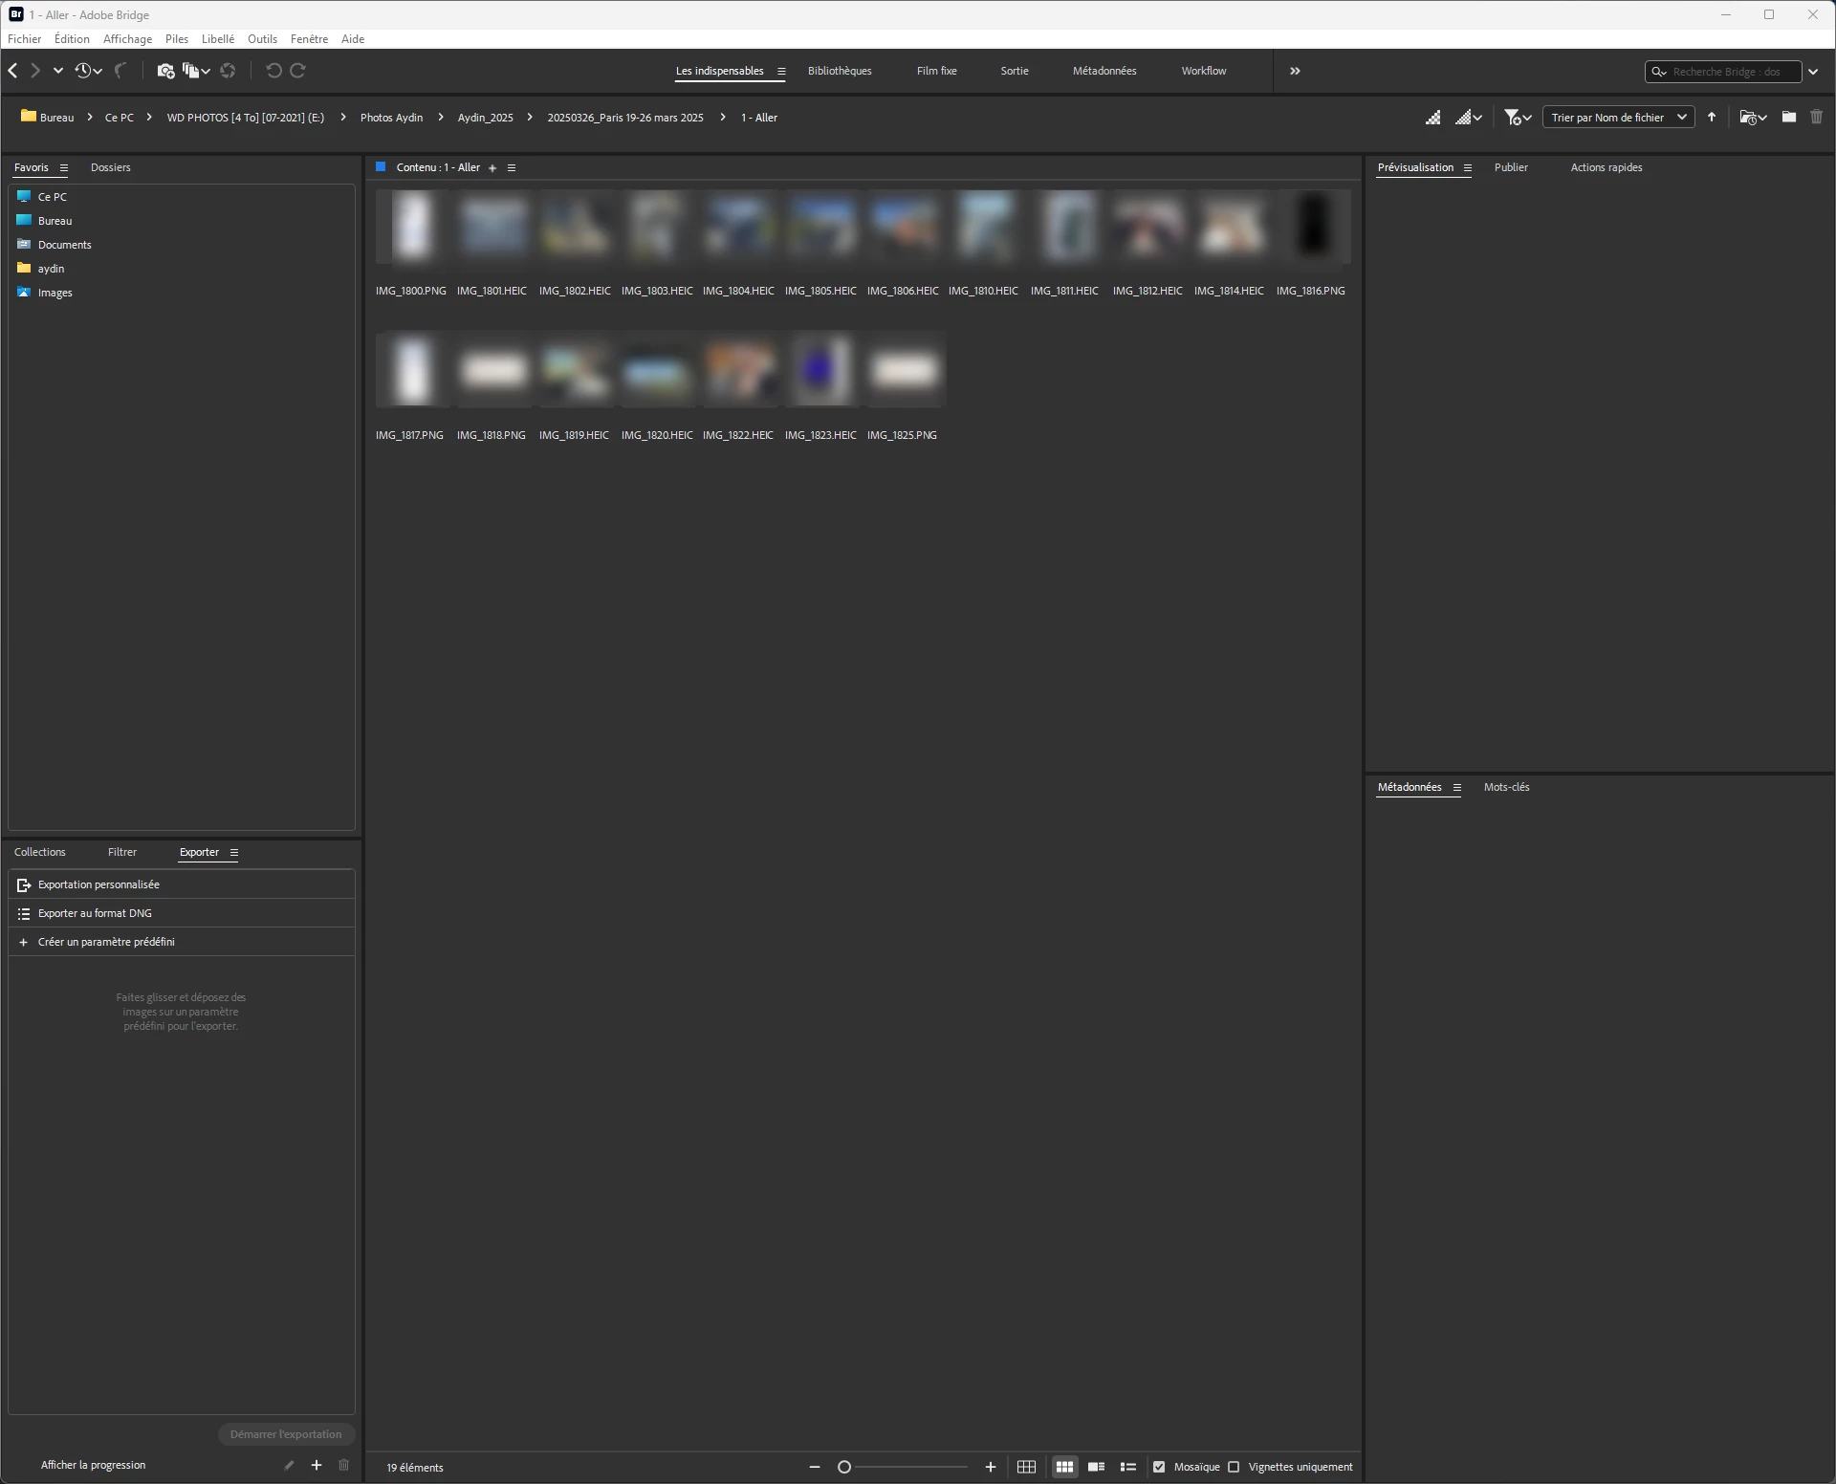Go back with the left arrow
1836x1484 pixels.
click(x=13, y=71)
